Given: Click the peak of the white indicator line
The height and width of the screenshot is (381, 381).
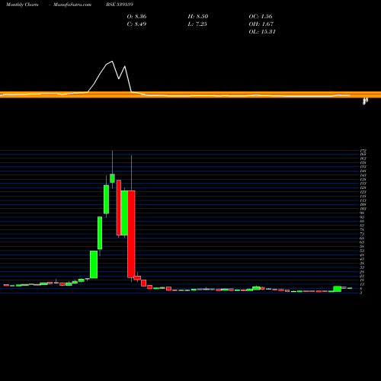Looking at the screenshot, I should 112,61.
